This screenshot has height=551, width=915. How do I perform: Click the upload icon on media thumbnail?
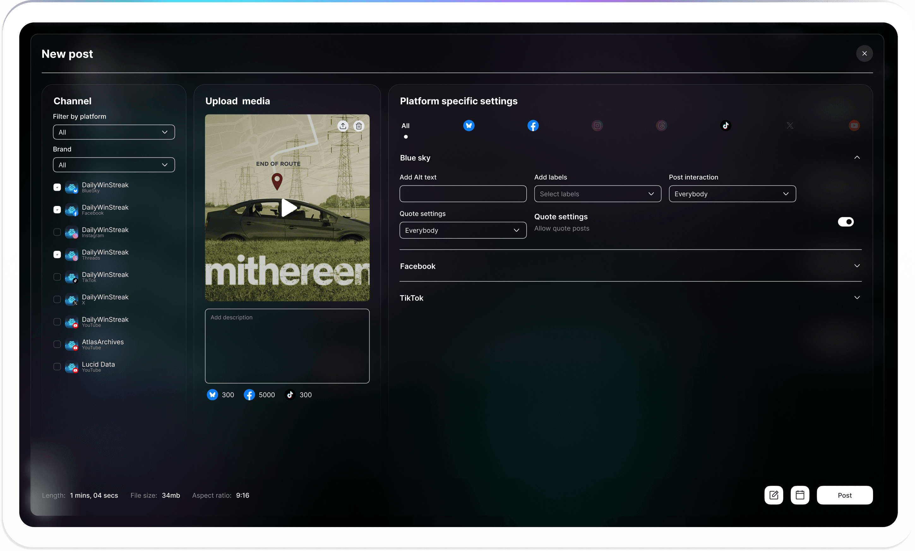(x=343, y=126)
